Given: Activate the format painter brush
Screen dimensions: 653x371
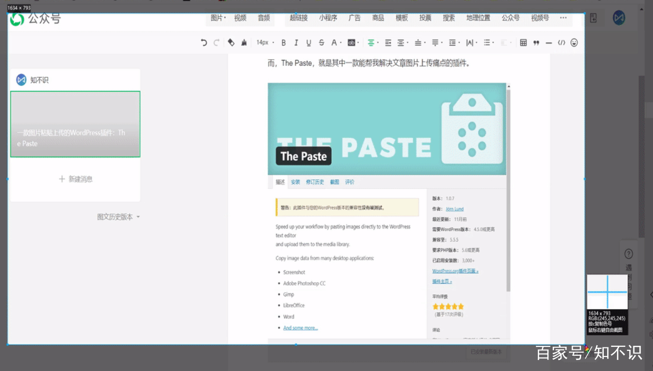Looking at the screenshot, I should (244, 43).
